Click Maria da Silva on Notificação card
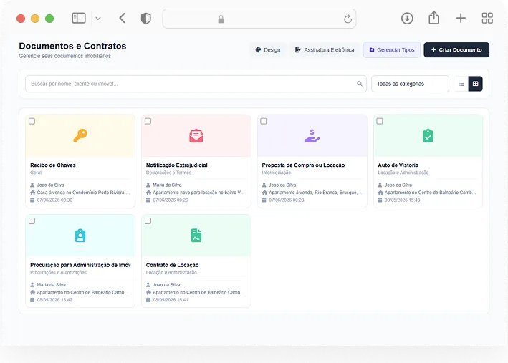The width and height of the screenshot is (508, 363). pyautogui.click(x=167, y=185)
